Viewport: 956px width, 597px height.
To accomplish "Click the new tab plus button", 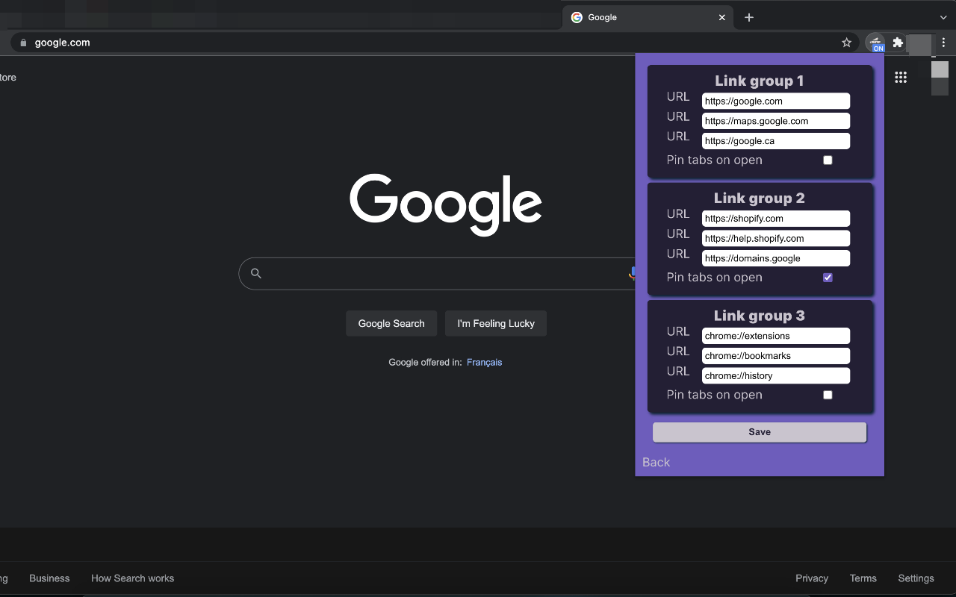I will [749, 17].
